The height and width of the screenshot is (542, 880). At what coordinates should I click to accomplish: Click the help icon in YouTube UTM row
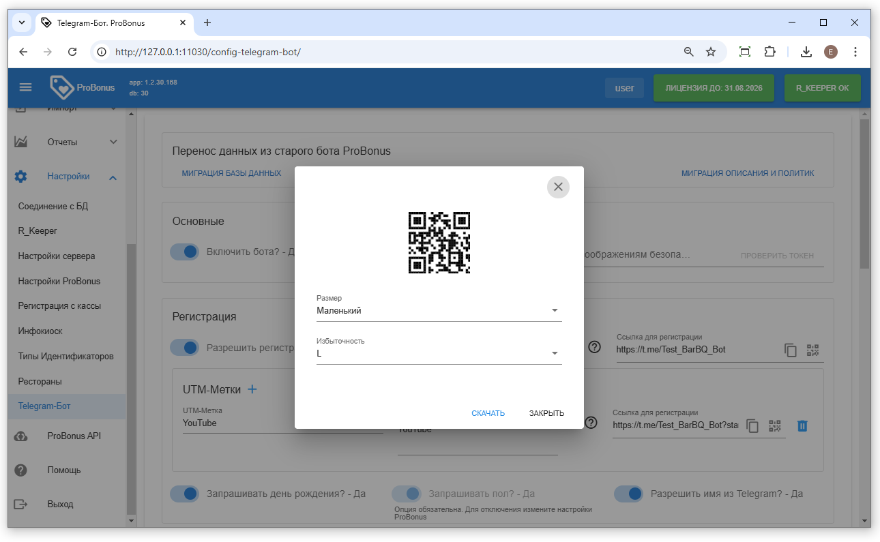(591, 423)
